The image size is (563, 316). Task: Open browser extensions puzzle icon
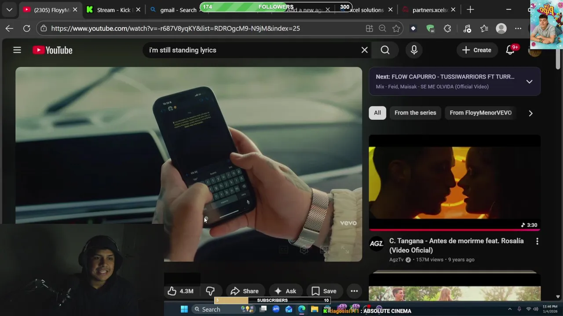click(x=447, y=29)
